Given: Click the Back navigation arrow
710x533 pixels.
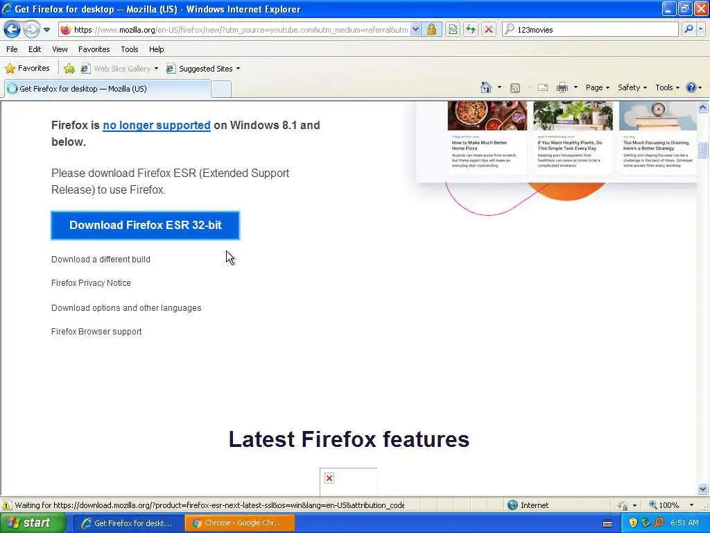Looking at the screenshot, I should (x=12, y=29).
